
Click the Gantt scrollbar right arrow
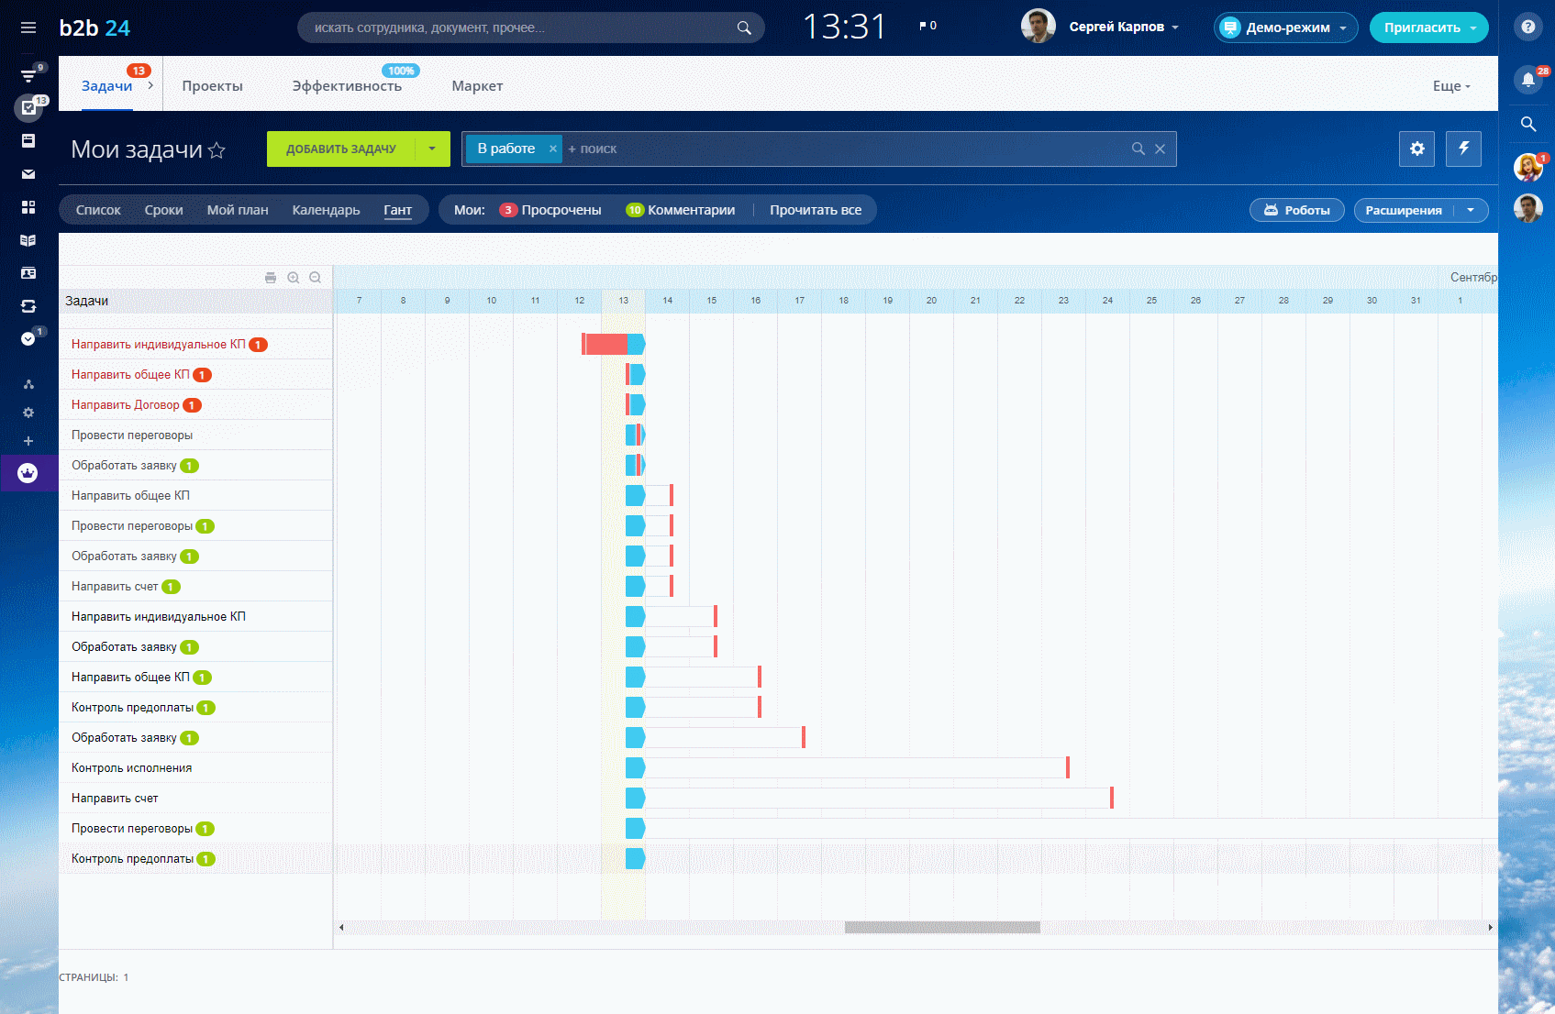tap(1490, 927)
